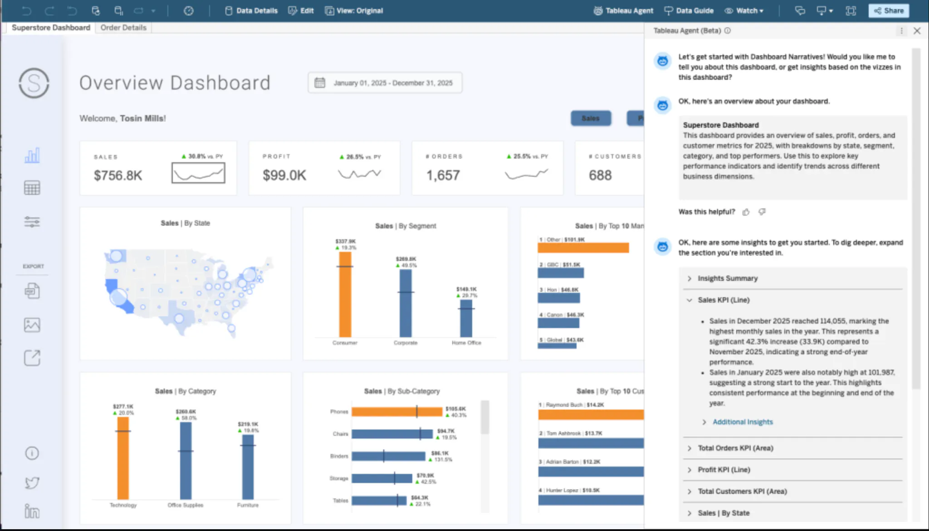Expand Total Orders KPI (Area) section
Viewport: 929px width, 531px height.
793,448
